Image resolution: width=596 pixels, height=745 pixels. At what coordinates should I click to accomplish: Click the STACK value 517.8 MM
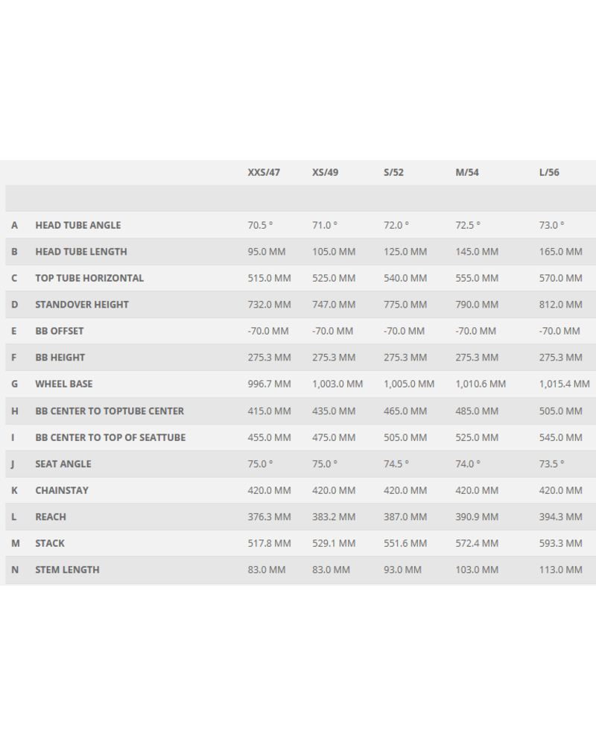coord(269,543)
